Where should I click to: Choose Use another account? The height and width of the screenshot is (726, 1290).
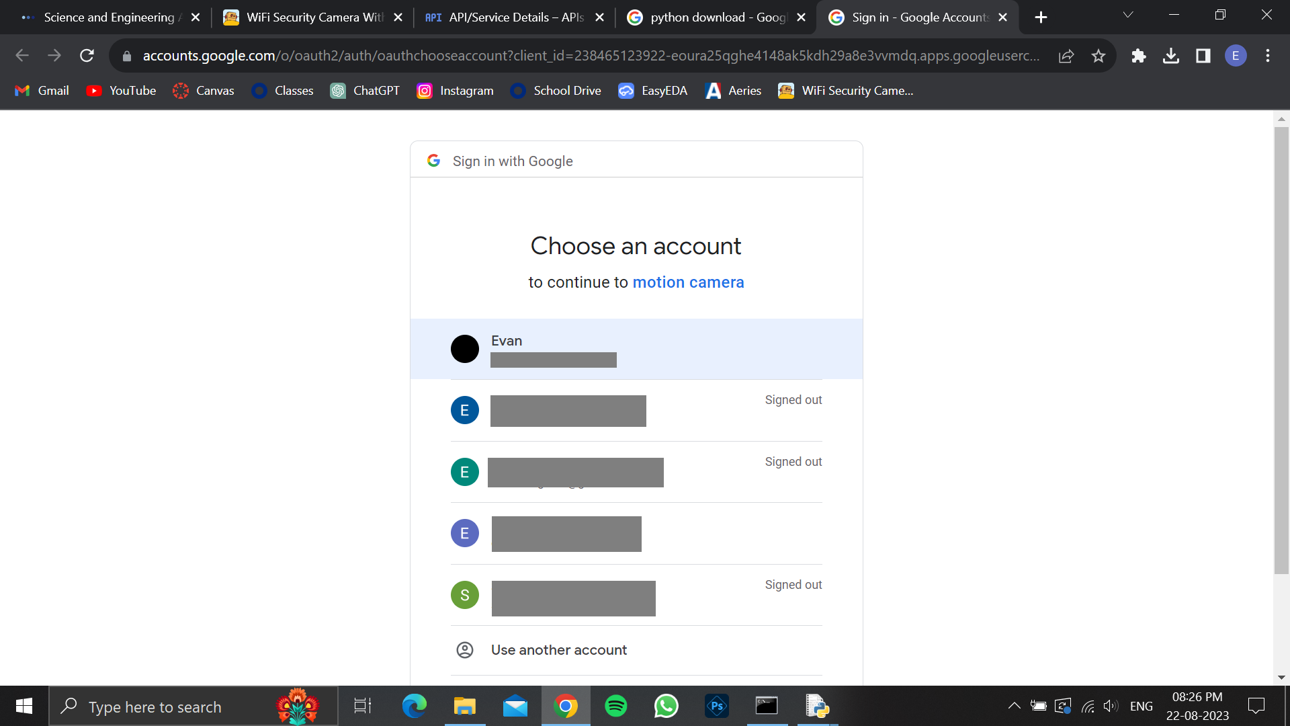pyautogui.click(x=558, y=650)
